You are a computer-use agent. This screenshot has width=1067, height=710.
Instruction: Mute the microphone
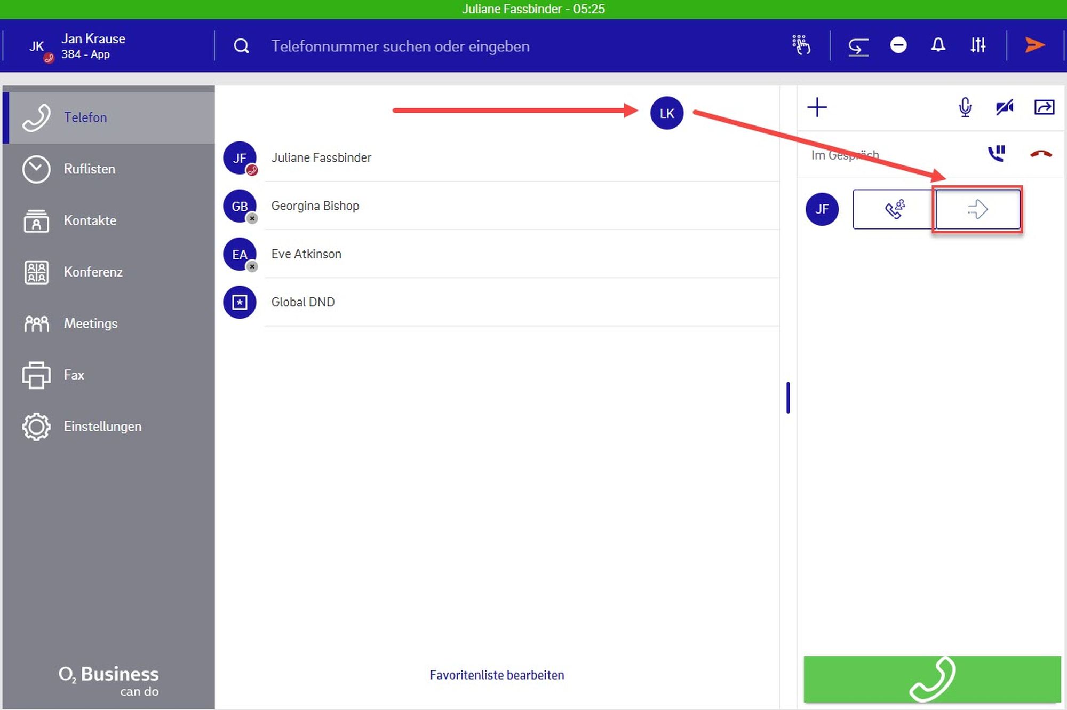click(965, 107)
